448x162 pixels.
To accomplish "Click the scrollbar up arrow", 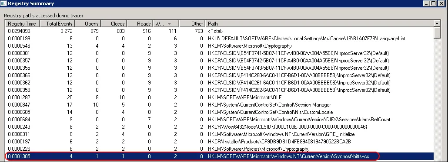I will point(437,23).
